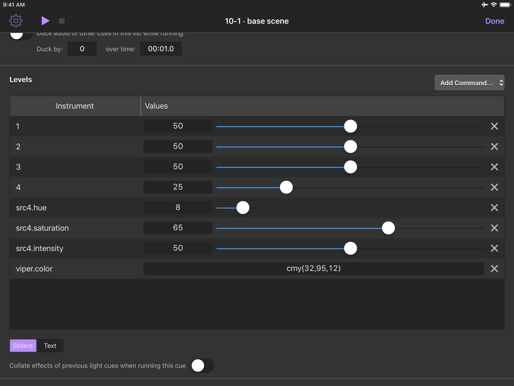Open the settings gear icon
Screen dimensions: 514x386
(16, 21)
